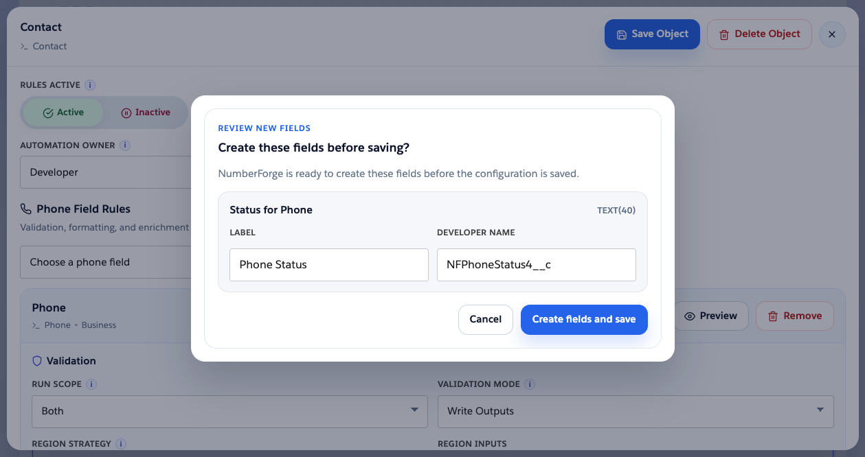
Task: Click the Phone • Business subtitle text
Action: [x=80, y=325]
